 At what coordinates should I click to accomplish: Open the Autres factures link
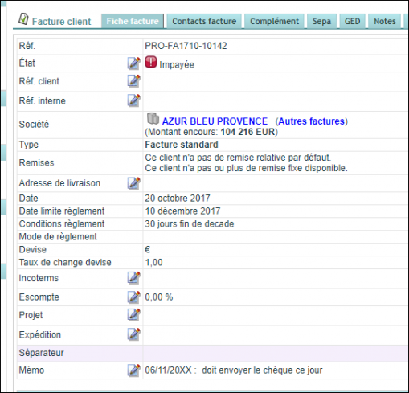tap(312, 121)
